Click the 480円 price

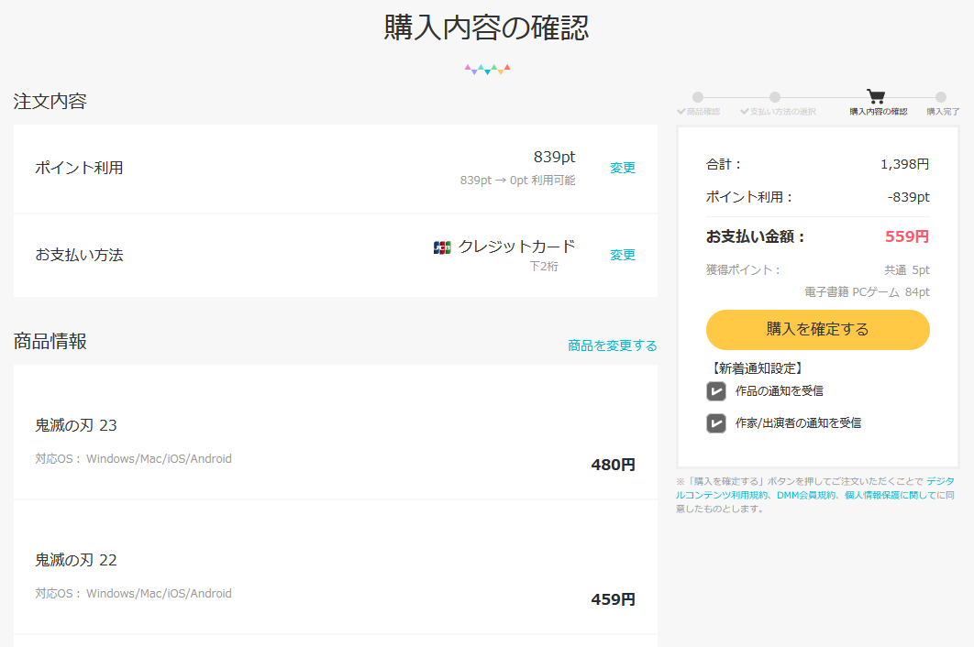613,465
